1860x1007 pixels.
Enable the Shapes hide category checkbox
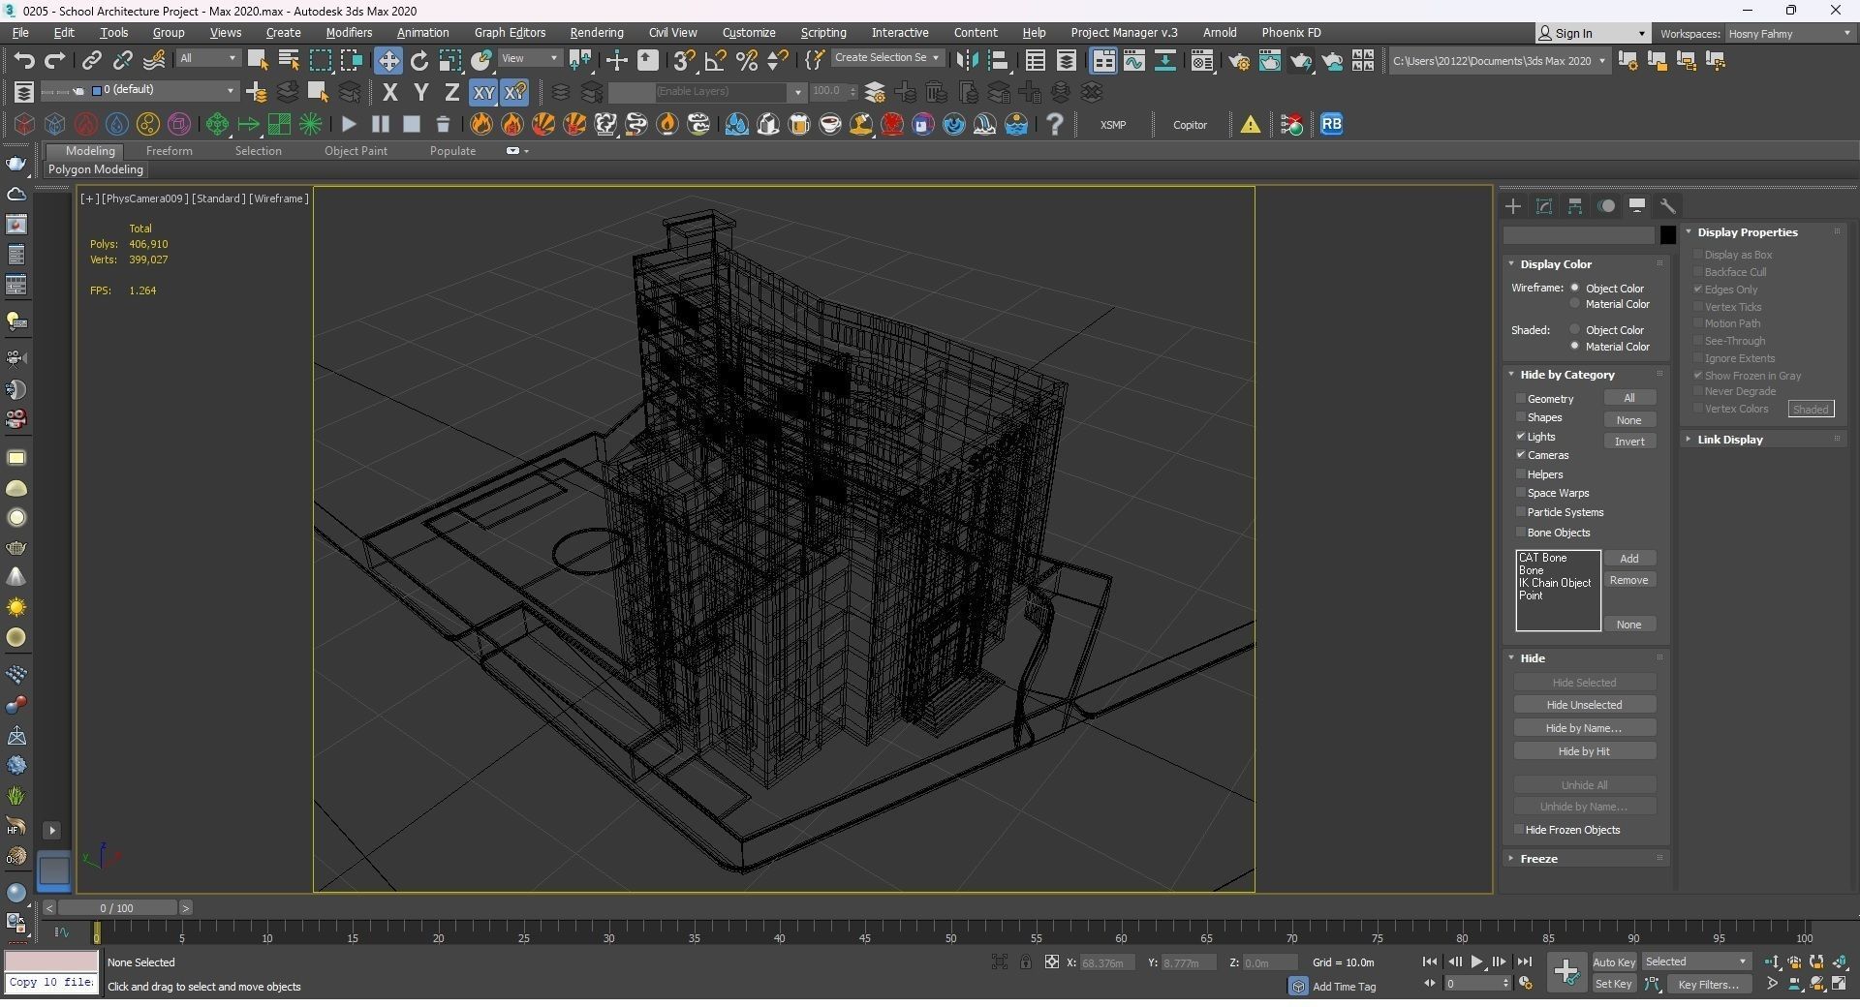click(1521, 417)
